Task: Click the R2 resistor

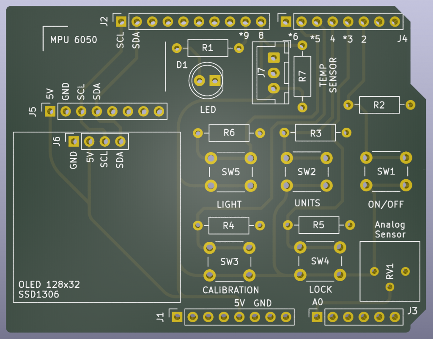Action: 379,105
